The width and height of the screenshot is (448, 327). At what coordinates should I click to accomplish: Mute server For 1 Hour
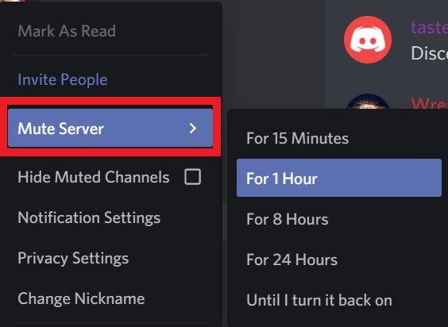click(x=339, y=178)
